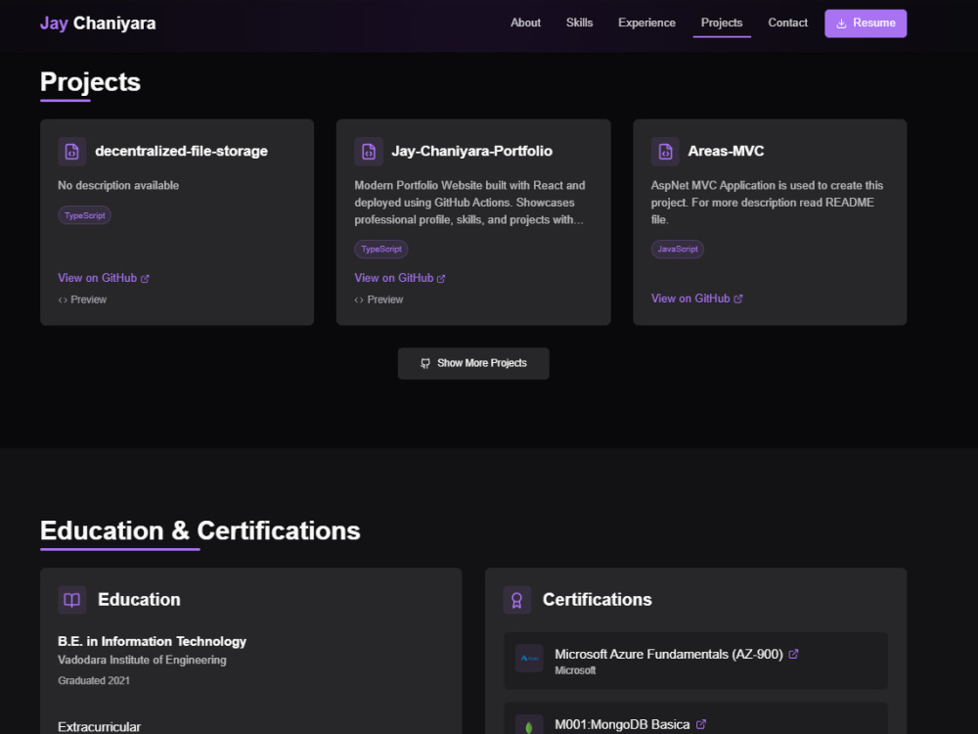Click the Education book icon
The width and height of the screenshot is (978, 734).
click(x=71, y=600)
